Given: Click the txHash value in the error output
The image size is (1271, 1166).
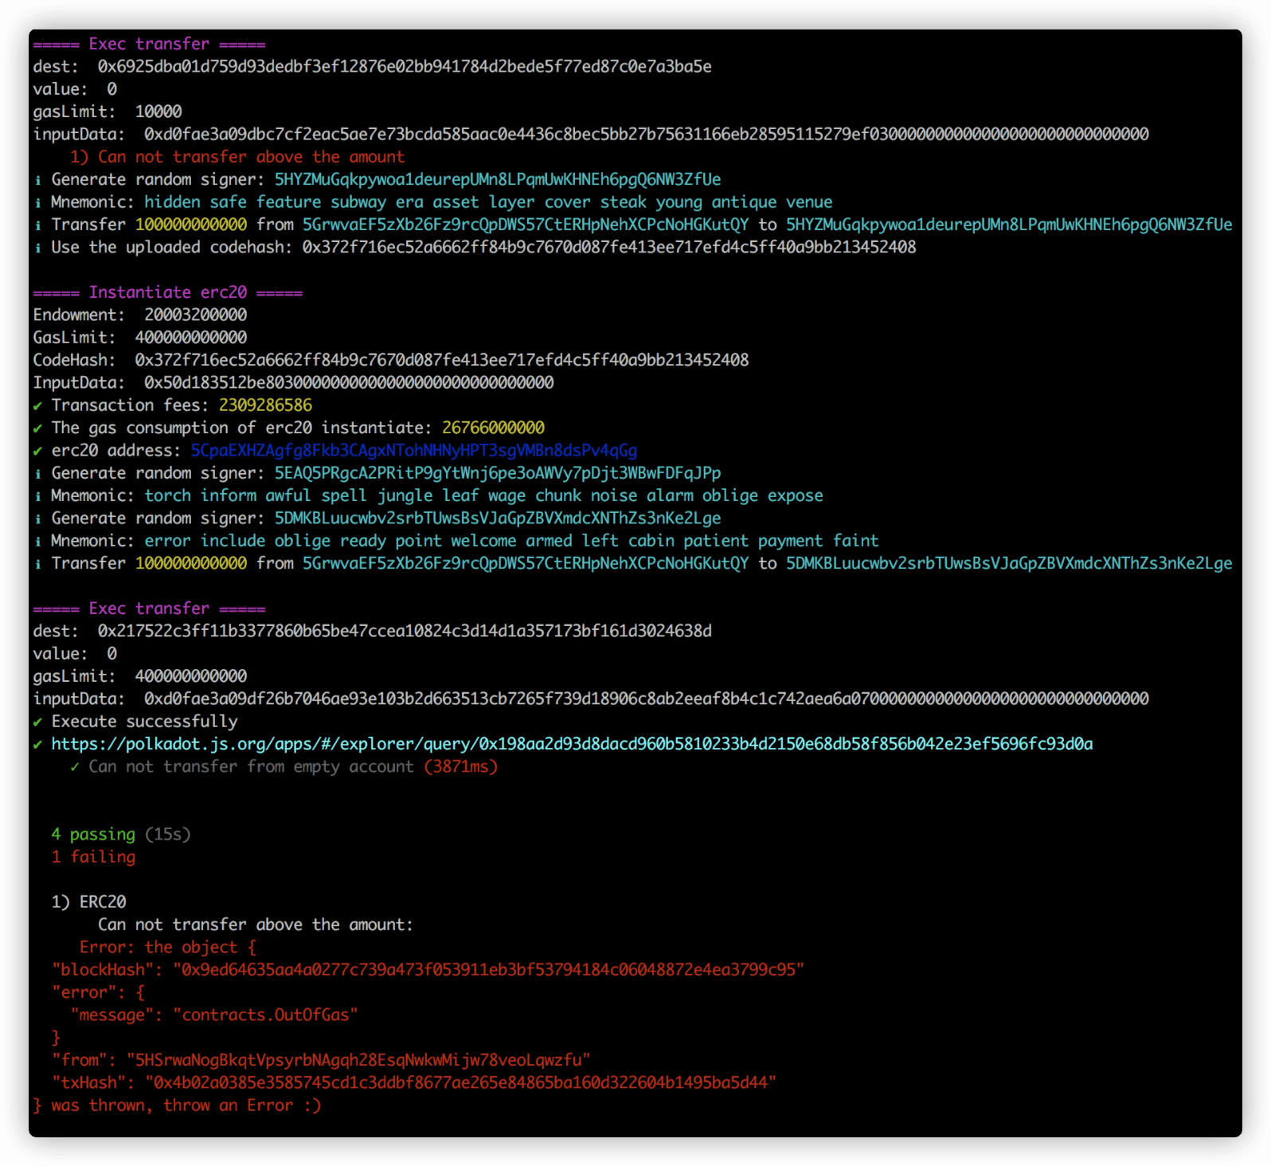Looking at the screenshot, I should (x=460, y=1082).
